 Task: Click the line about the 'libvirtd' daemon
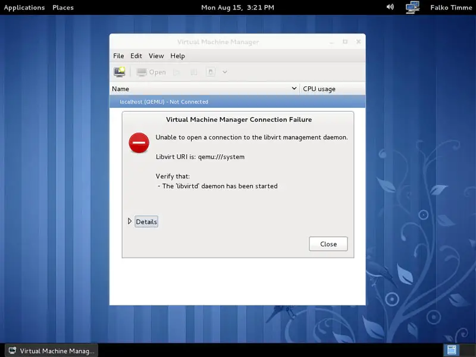[217, 186]
